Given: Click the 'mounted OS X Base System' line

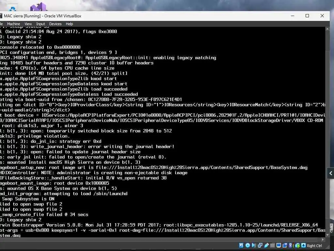Looking at the screenshot, I should (58, 188).
